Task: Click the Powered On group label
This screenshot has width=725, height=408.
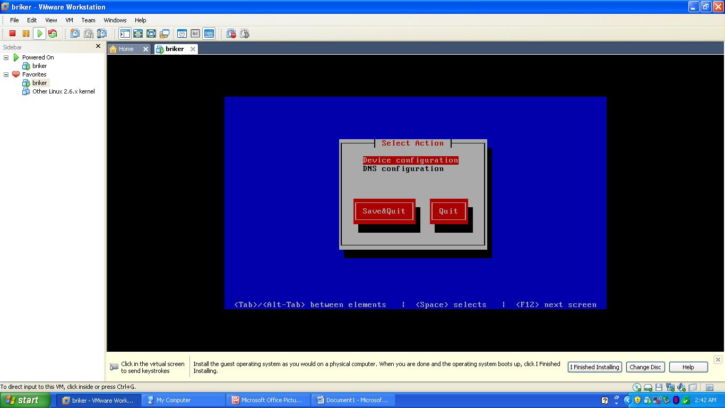Action: pos(38,57)
